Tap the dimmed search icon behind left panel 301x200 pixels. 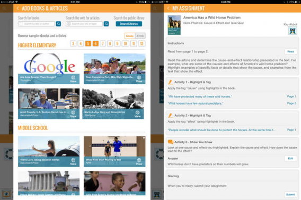click(4, 8)
